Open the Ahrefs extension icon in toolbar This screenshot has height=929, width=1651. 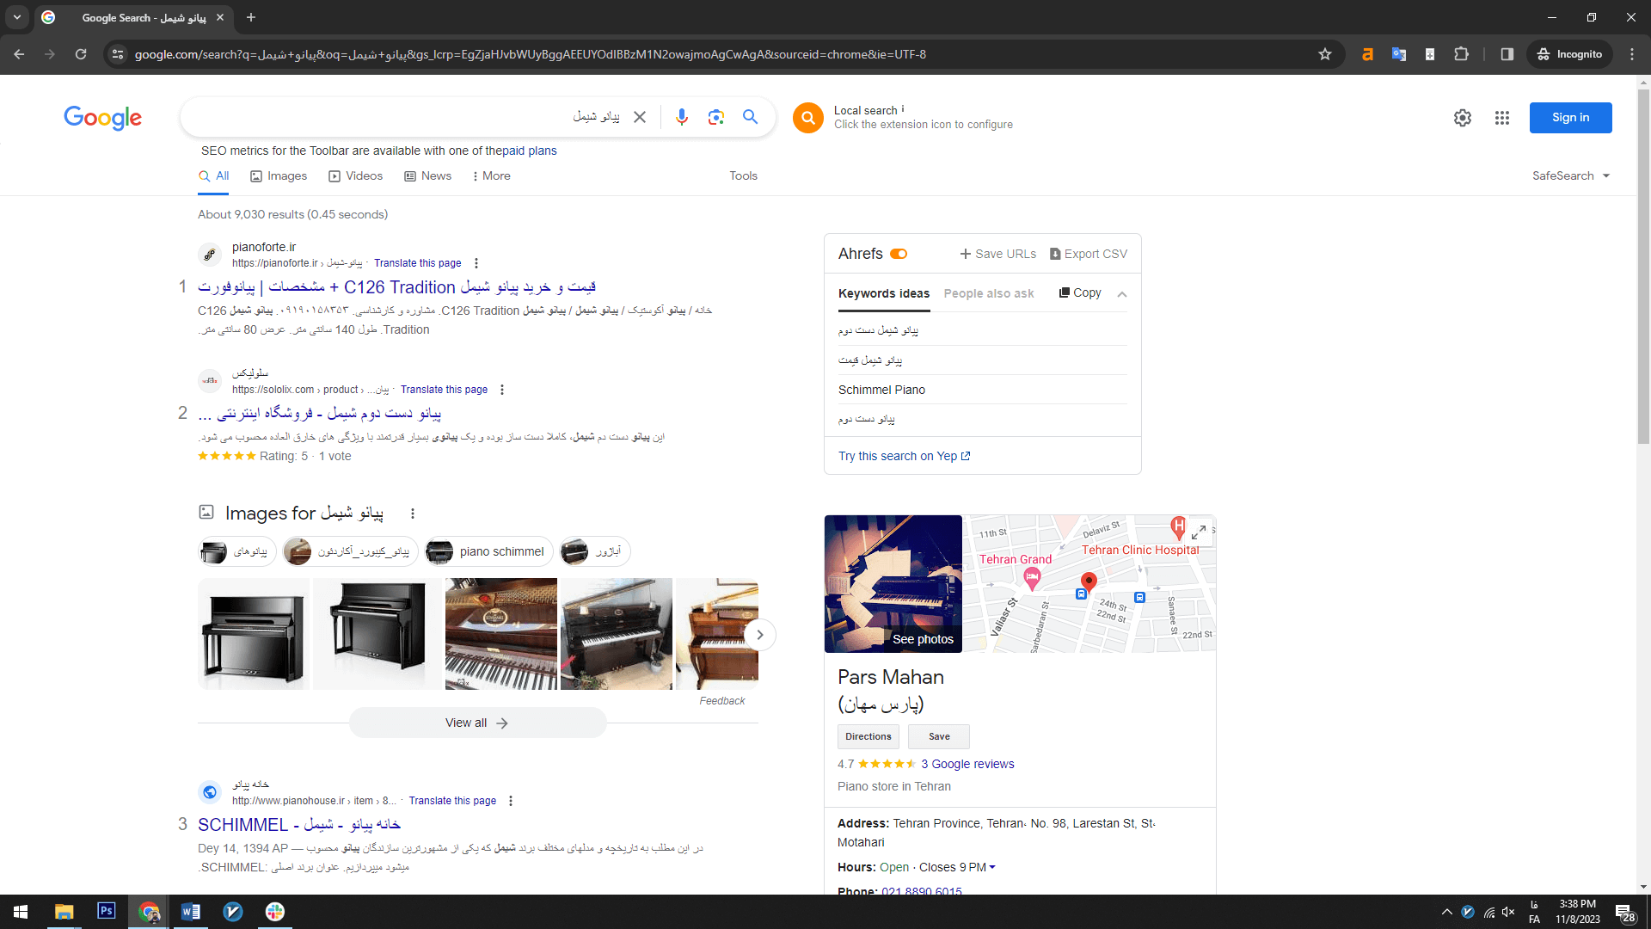coord(1367,54)
